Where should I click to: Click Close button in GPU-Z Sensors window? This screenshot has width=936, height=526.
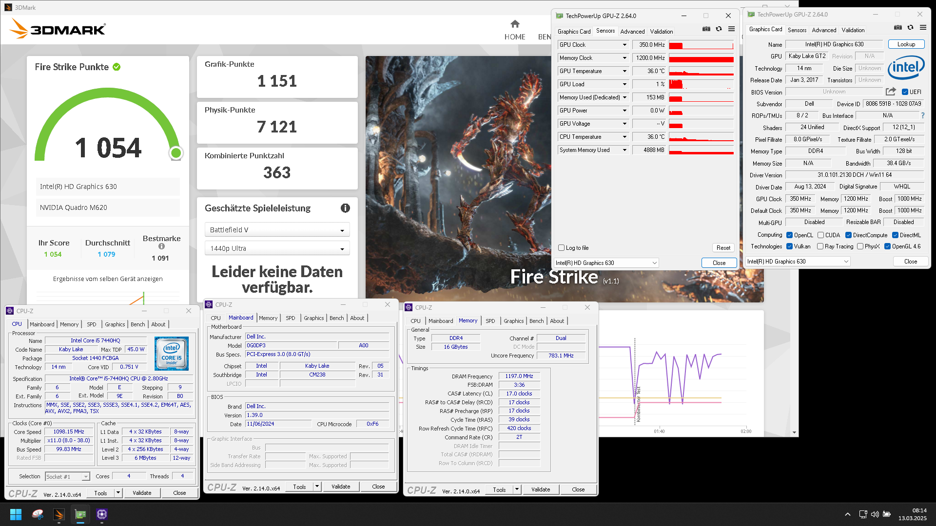pyautogui.click(x=719, y=263)
